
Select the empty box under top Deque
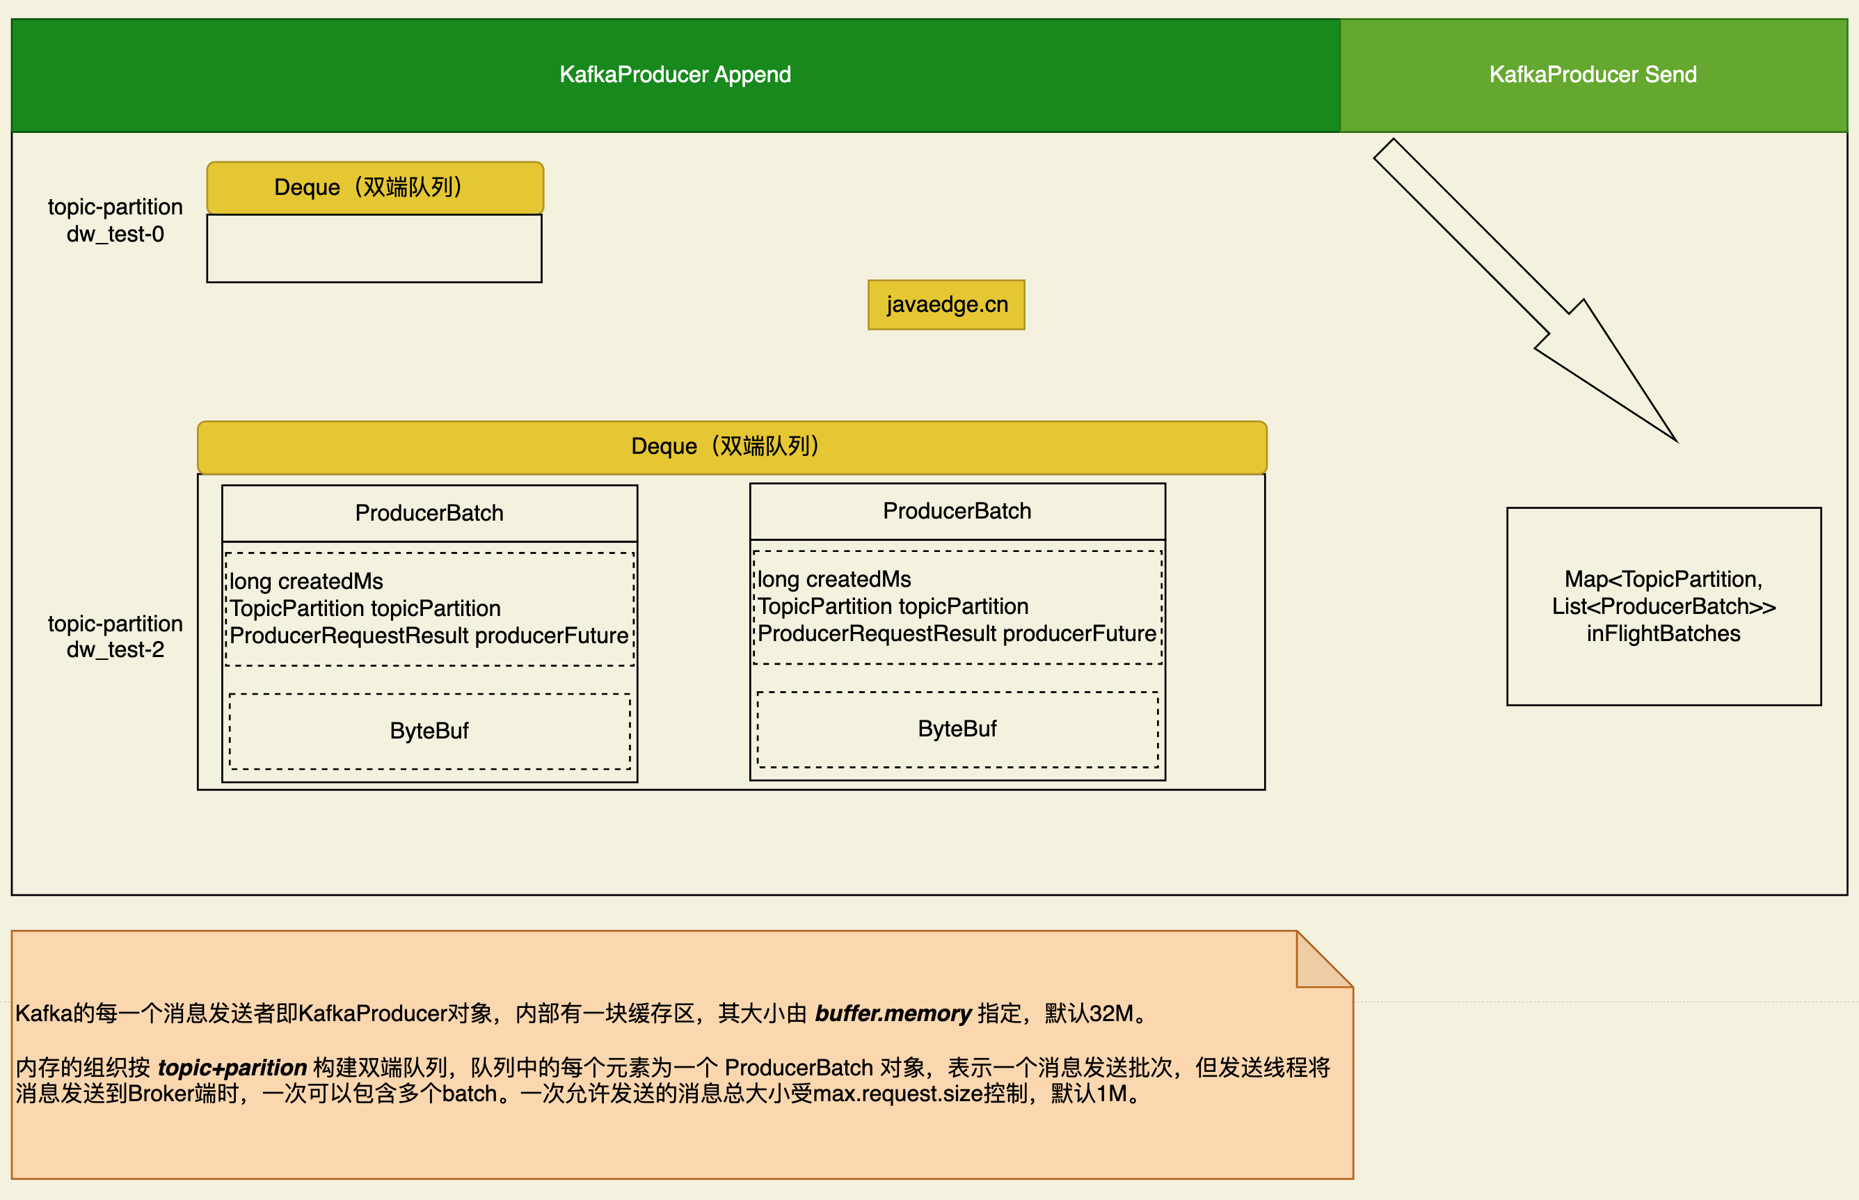(x=374, y=248)
